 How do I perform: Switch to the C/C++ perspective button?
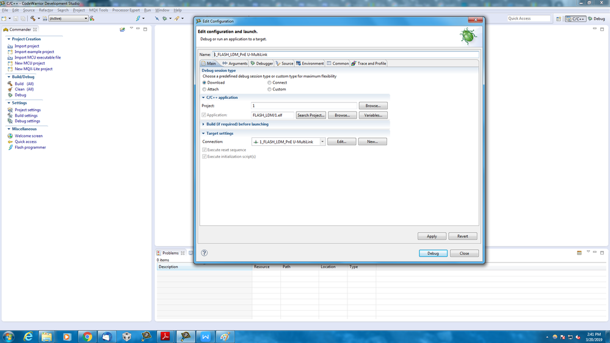pos(576,19)
